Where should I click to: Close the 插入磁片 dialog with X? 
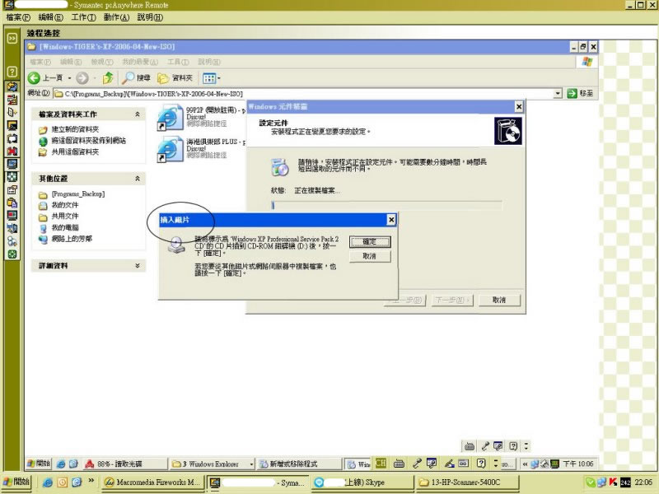click(390, 220)
